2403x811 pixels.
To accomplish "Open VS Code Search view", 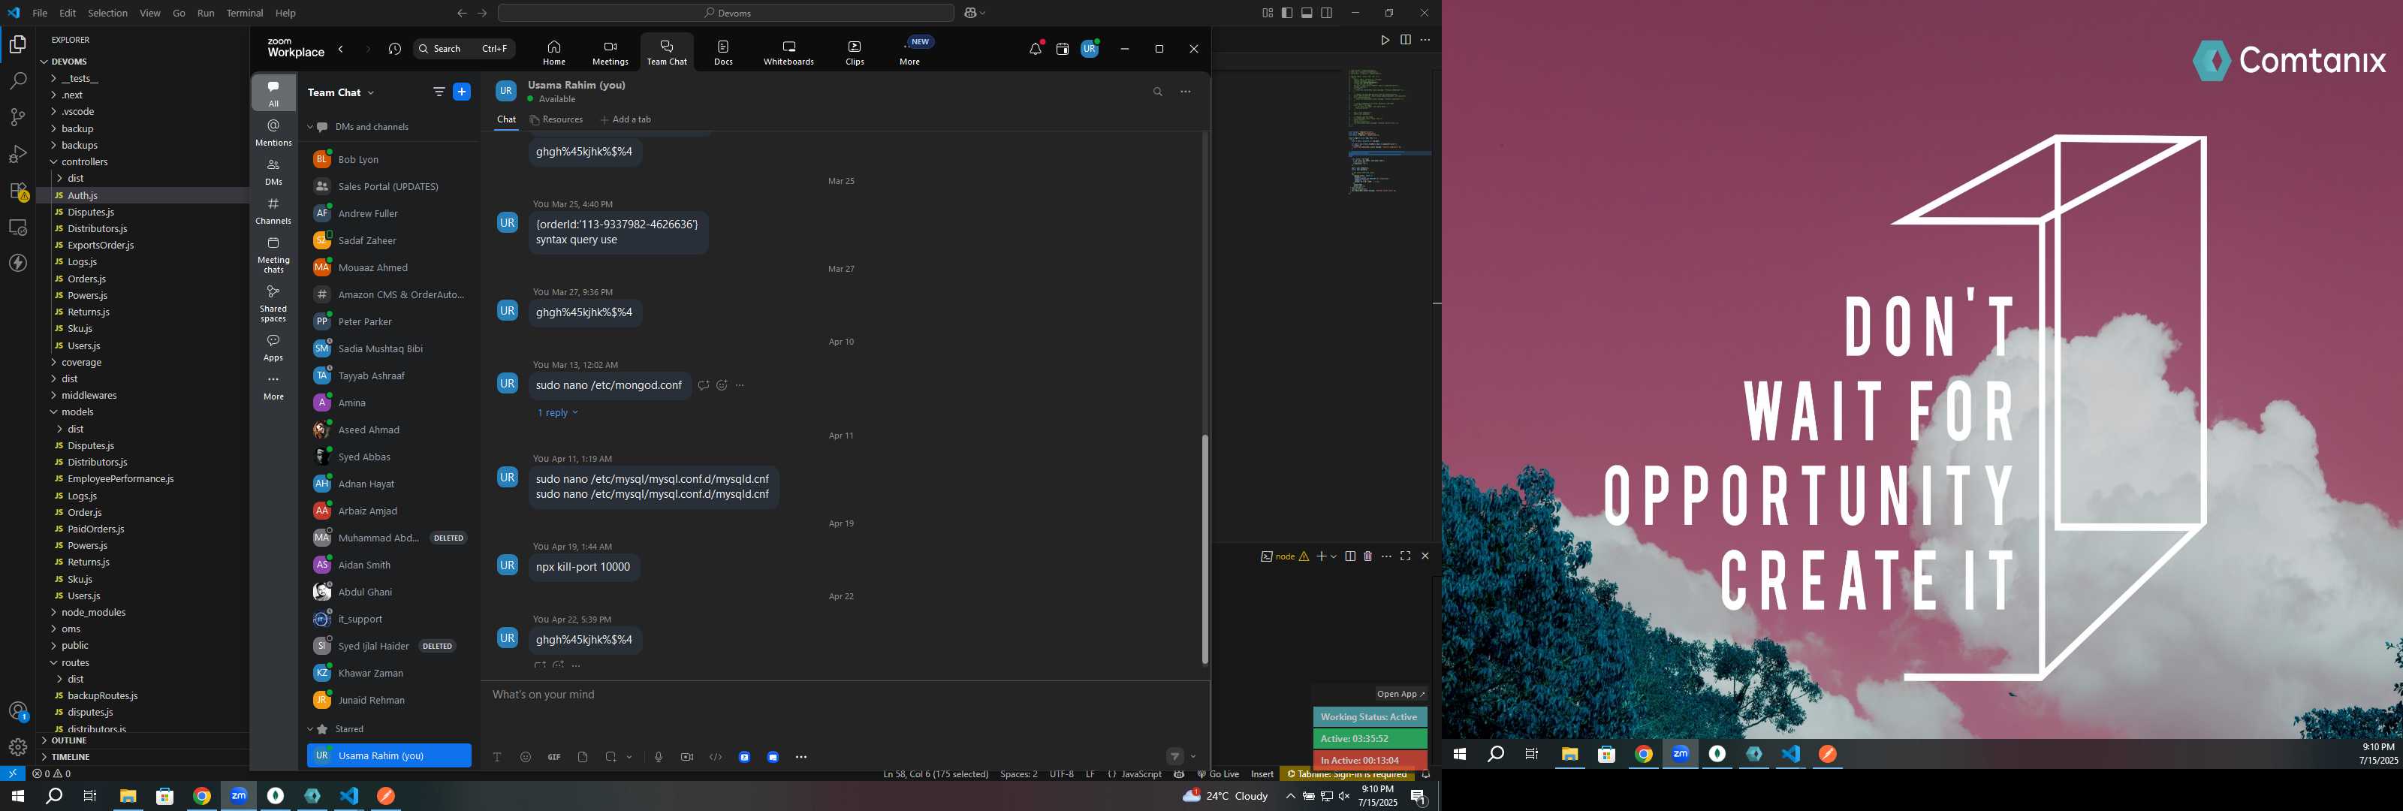I will (18, 81).
